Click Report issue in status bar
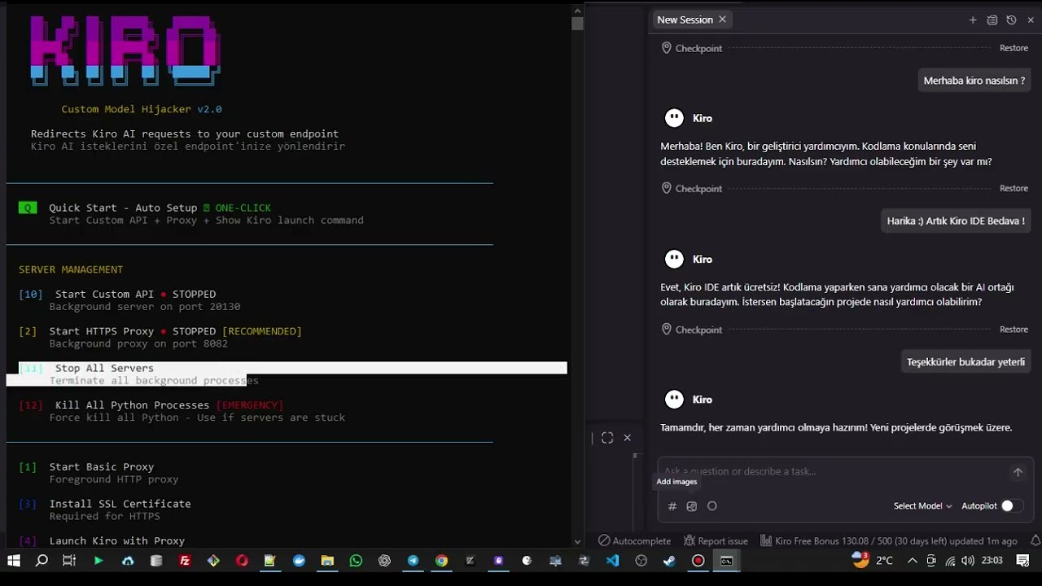Screen dimensions: 1042x586 (716, 541)
